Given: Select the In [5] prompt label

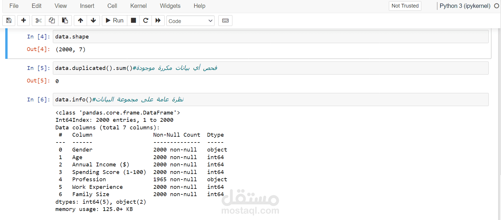Looking at the screenshot, I should click(39, 68).
